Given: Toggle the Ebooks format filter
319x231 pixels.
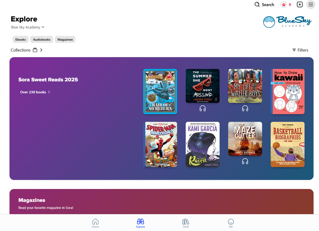Looking at the screenshot, I should point(20,39).
